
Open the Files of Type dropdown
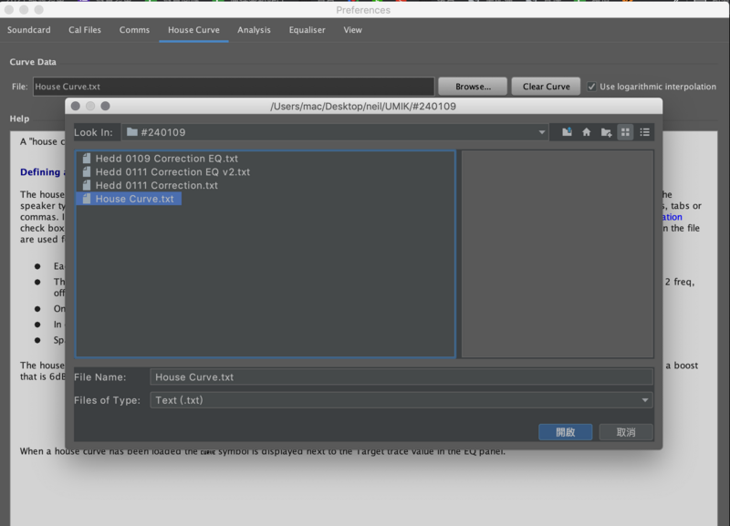point(645,400)
